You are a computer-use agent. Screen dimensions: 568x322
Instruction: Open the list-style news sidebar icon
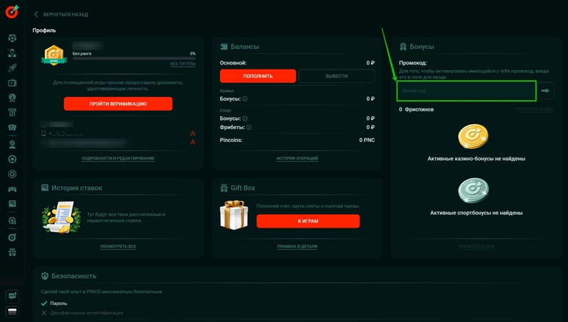point(12,204)
